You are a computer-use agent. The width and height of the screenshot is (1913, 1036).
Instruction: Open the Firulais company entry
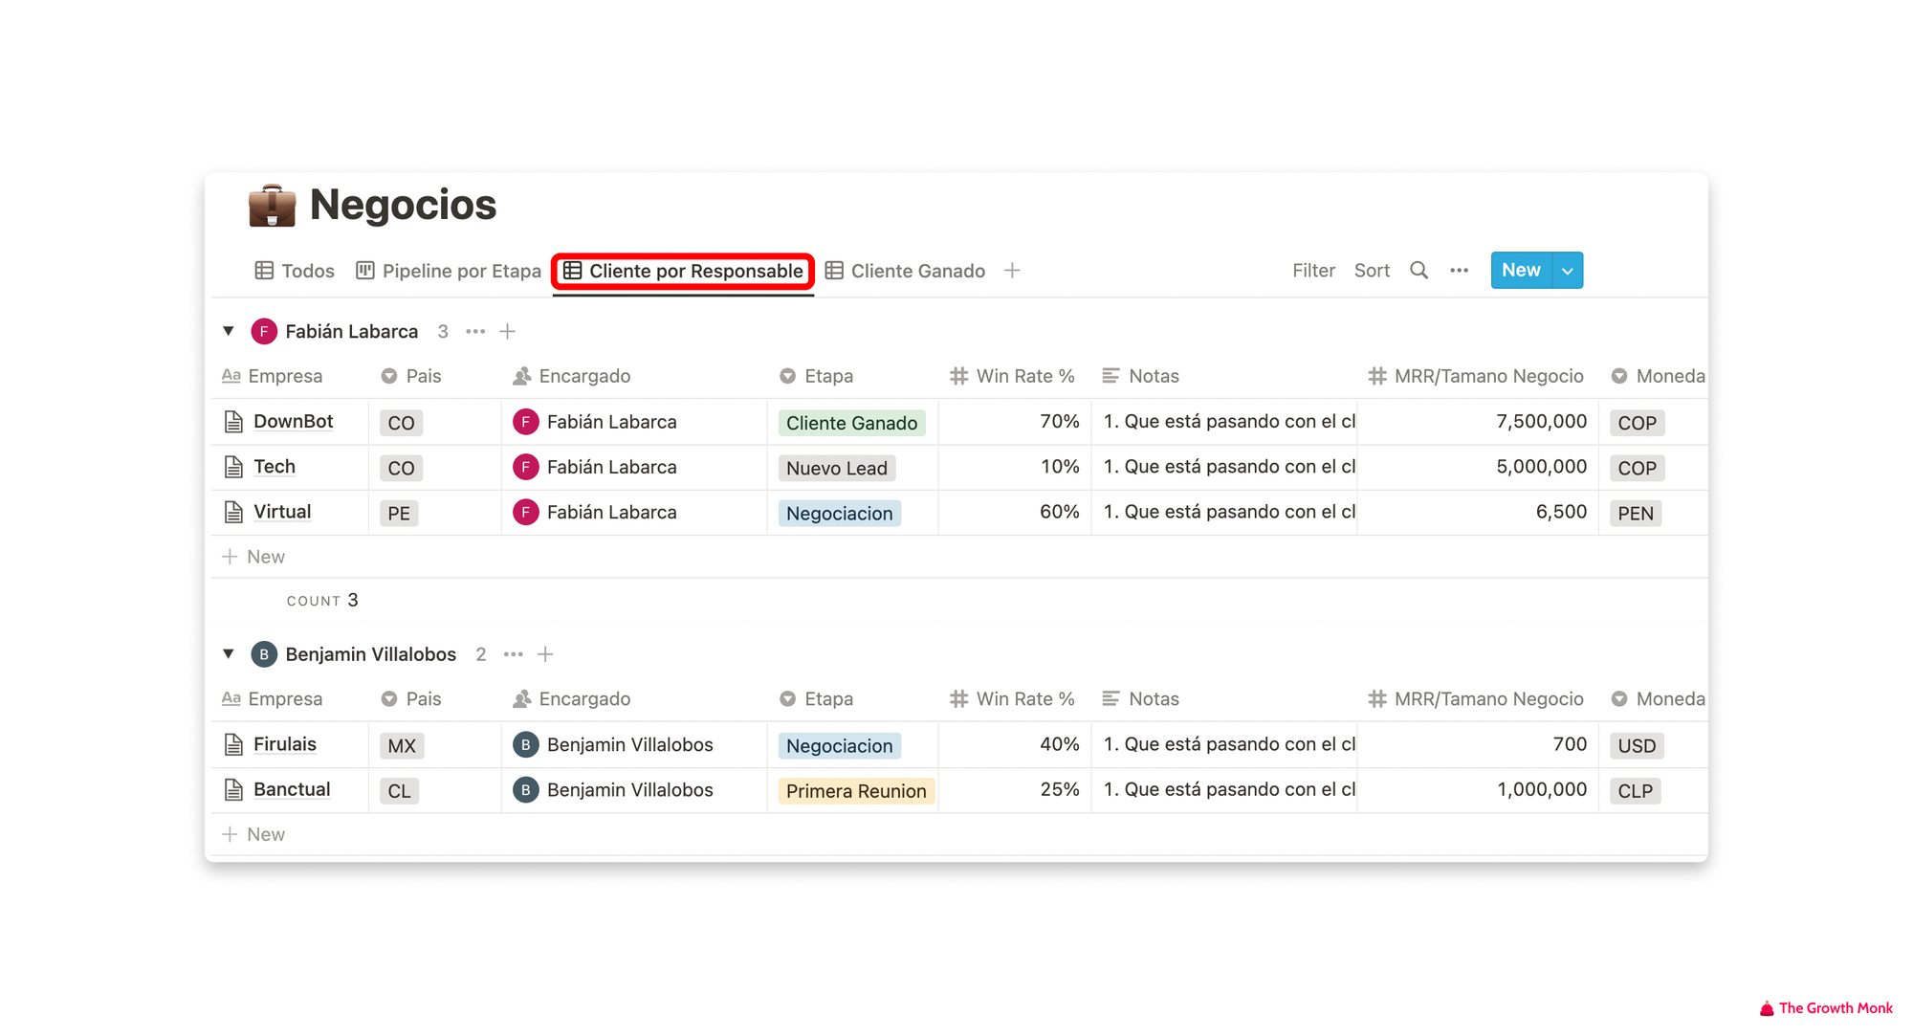284,744
